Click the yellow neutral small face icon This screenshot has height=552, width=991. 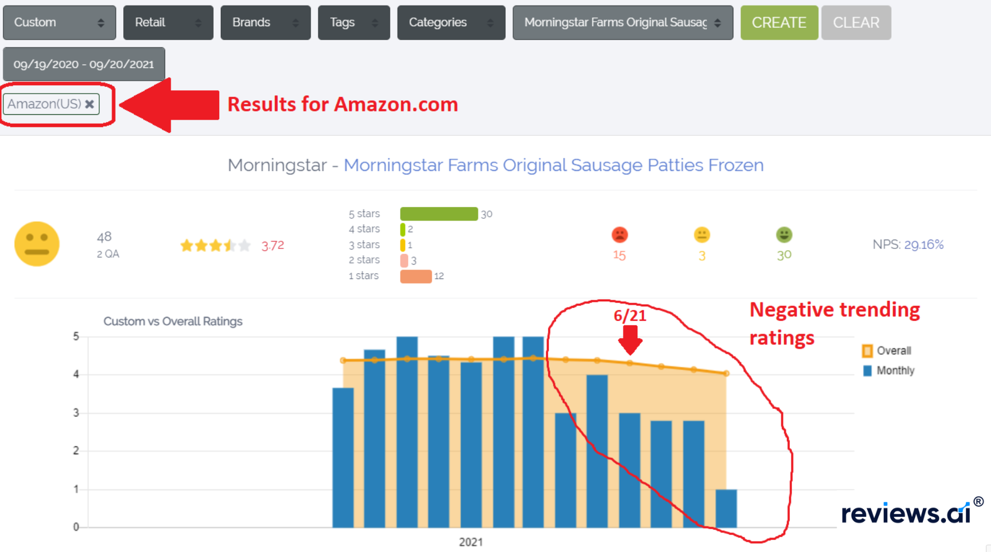702,235
